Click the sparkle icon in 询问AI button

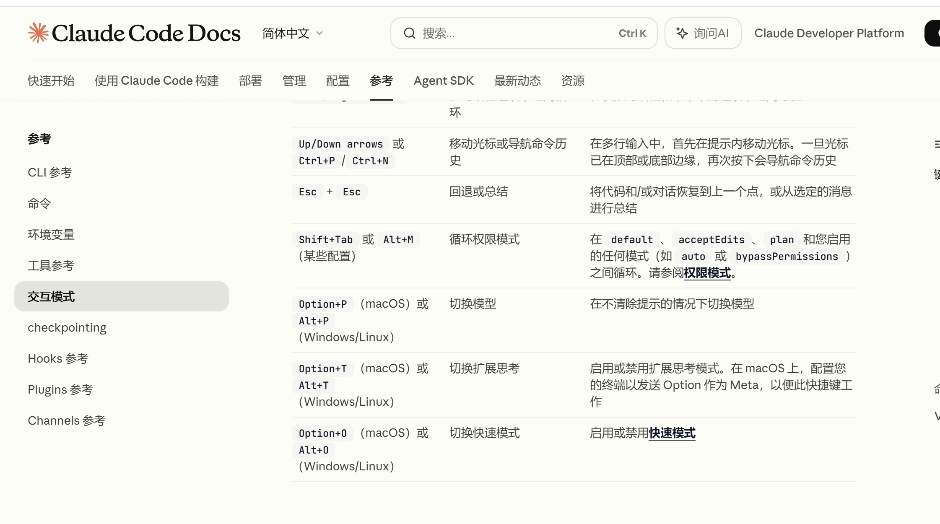tap(682, 33)
